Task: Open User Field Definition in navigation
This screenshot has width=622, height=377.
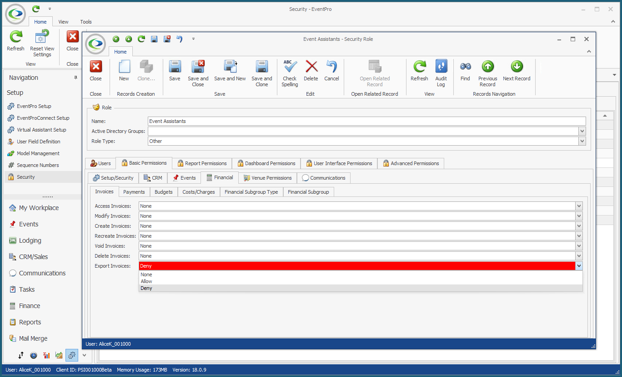Action: pos(39,142)
